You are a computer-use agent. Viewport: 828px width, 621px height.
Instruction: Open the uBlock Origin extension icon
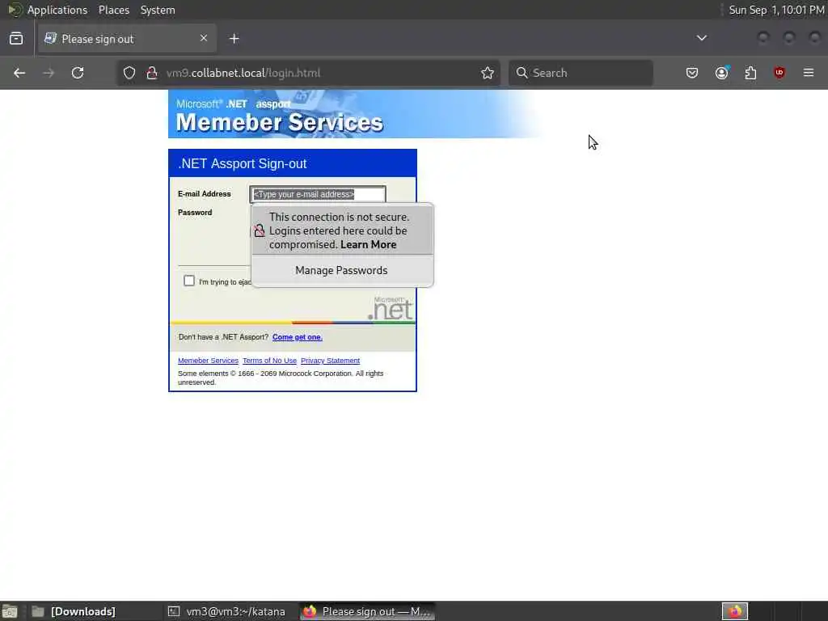coord(779,73)
